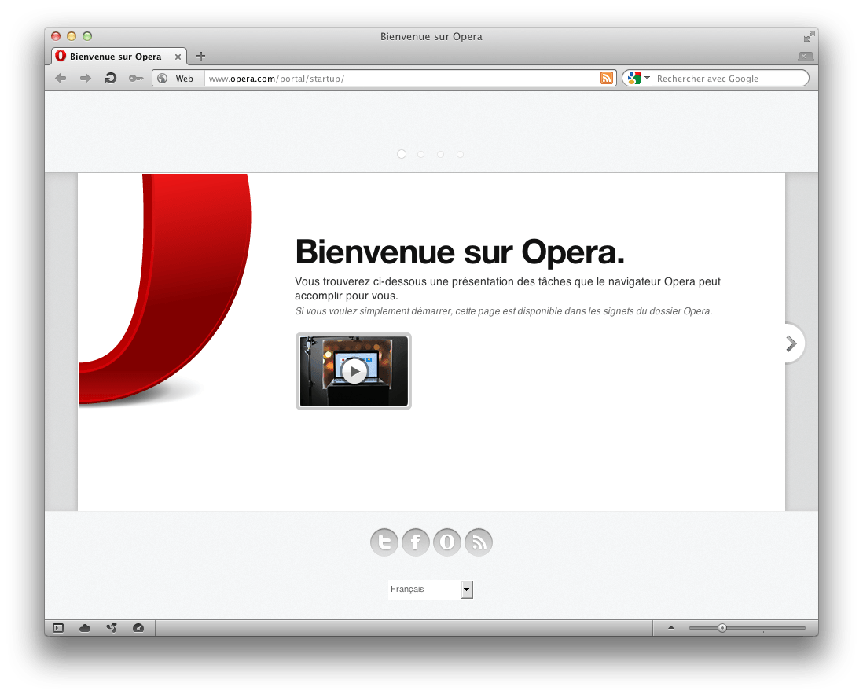Open the round RSS feed icon at bottom
863x698 pixels.
click(x=479, y=542)
